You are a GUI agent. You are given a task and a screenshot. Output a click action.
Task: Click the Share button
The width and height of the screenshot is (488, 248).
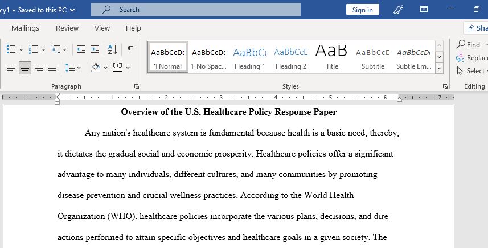pos(476,28)
